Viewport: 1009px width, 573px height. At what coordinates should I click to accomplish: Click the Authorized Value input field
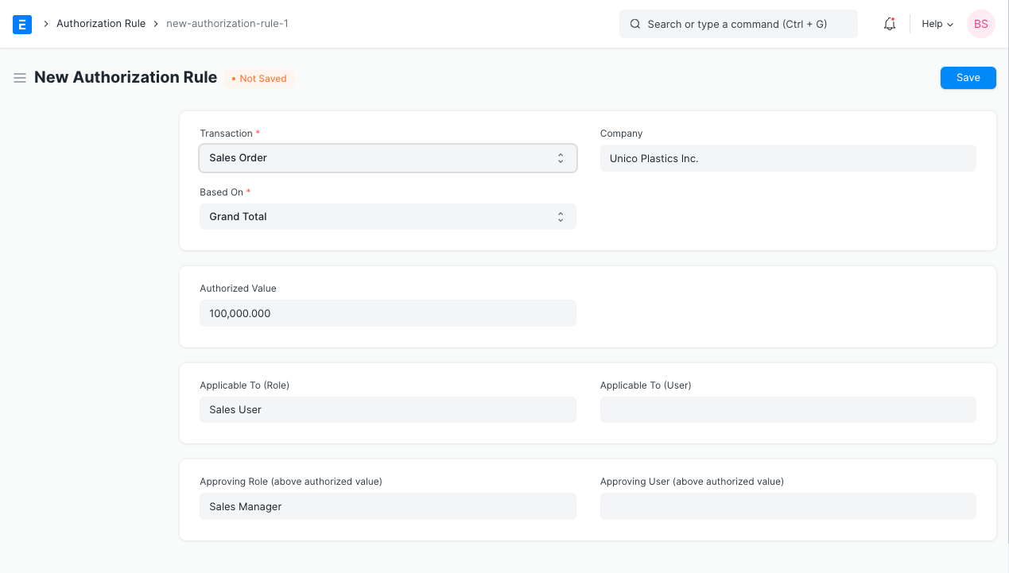(387, 313)
